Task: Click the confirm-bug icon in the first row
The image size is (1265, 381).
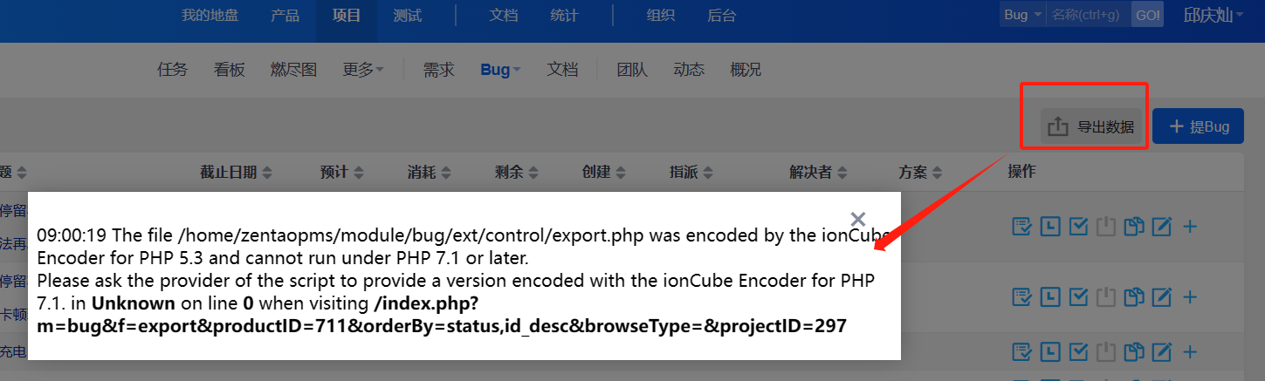Action: [x=1021, y=227]
